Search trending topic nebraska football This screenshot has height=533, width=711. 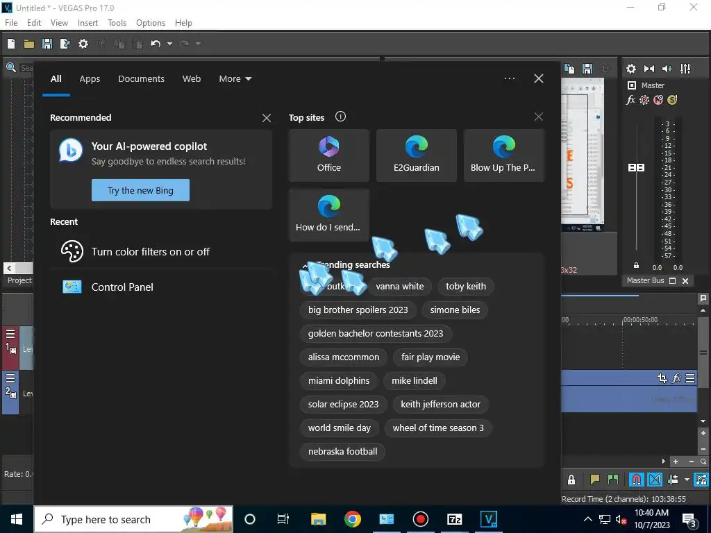pos(342,451)
